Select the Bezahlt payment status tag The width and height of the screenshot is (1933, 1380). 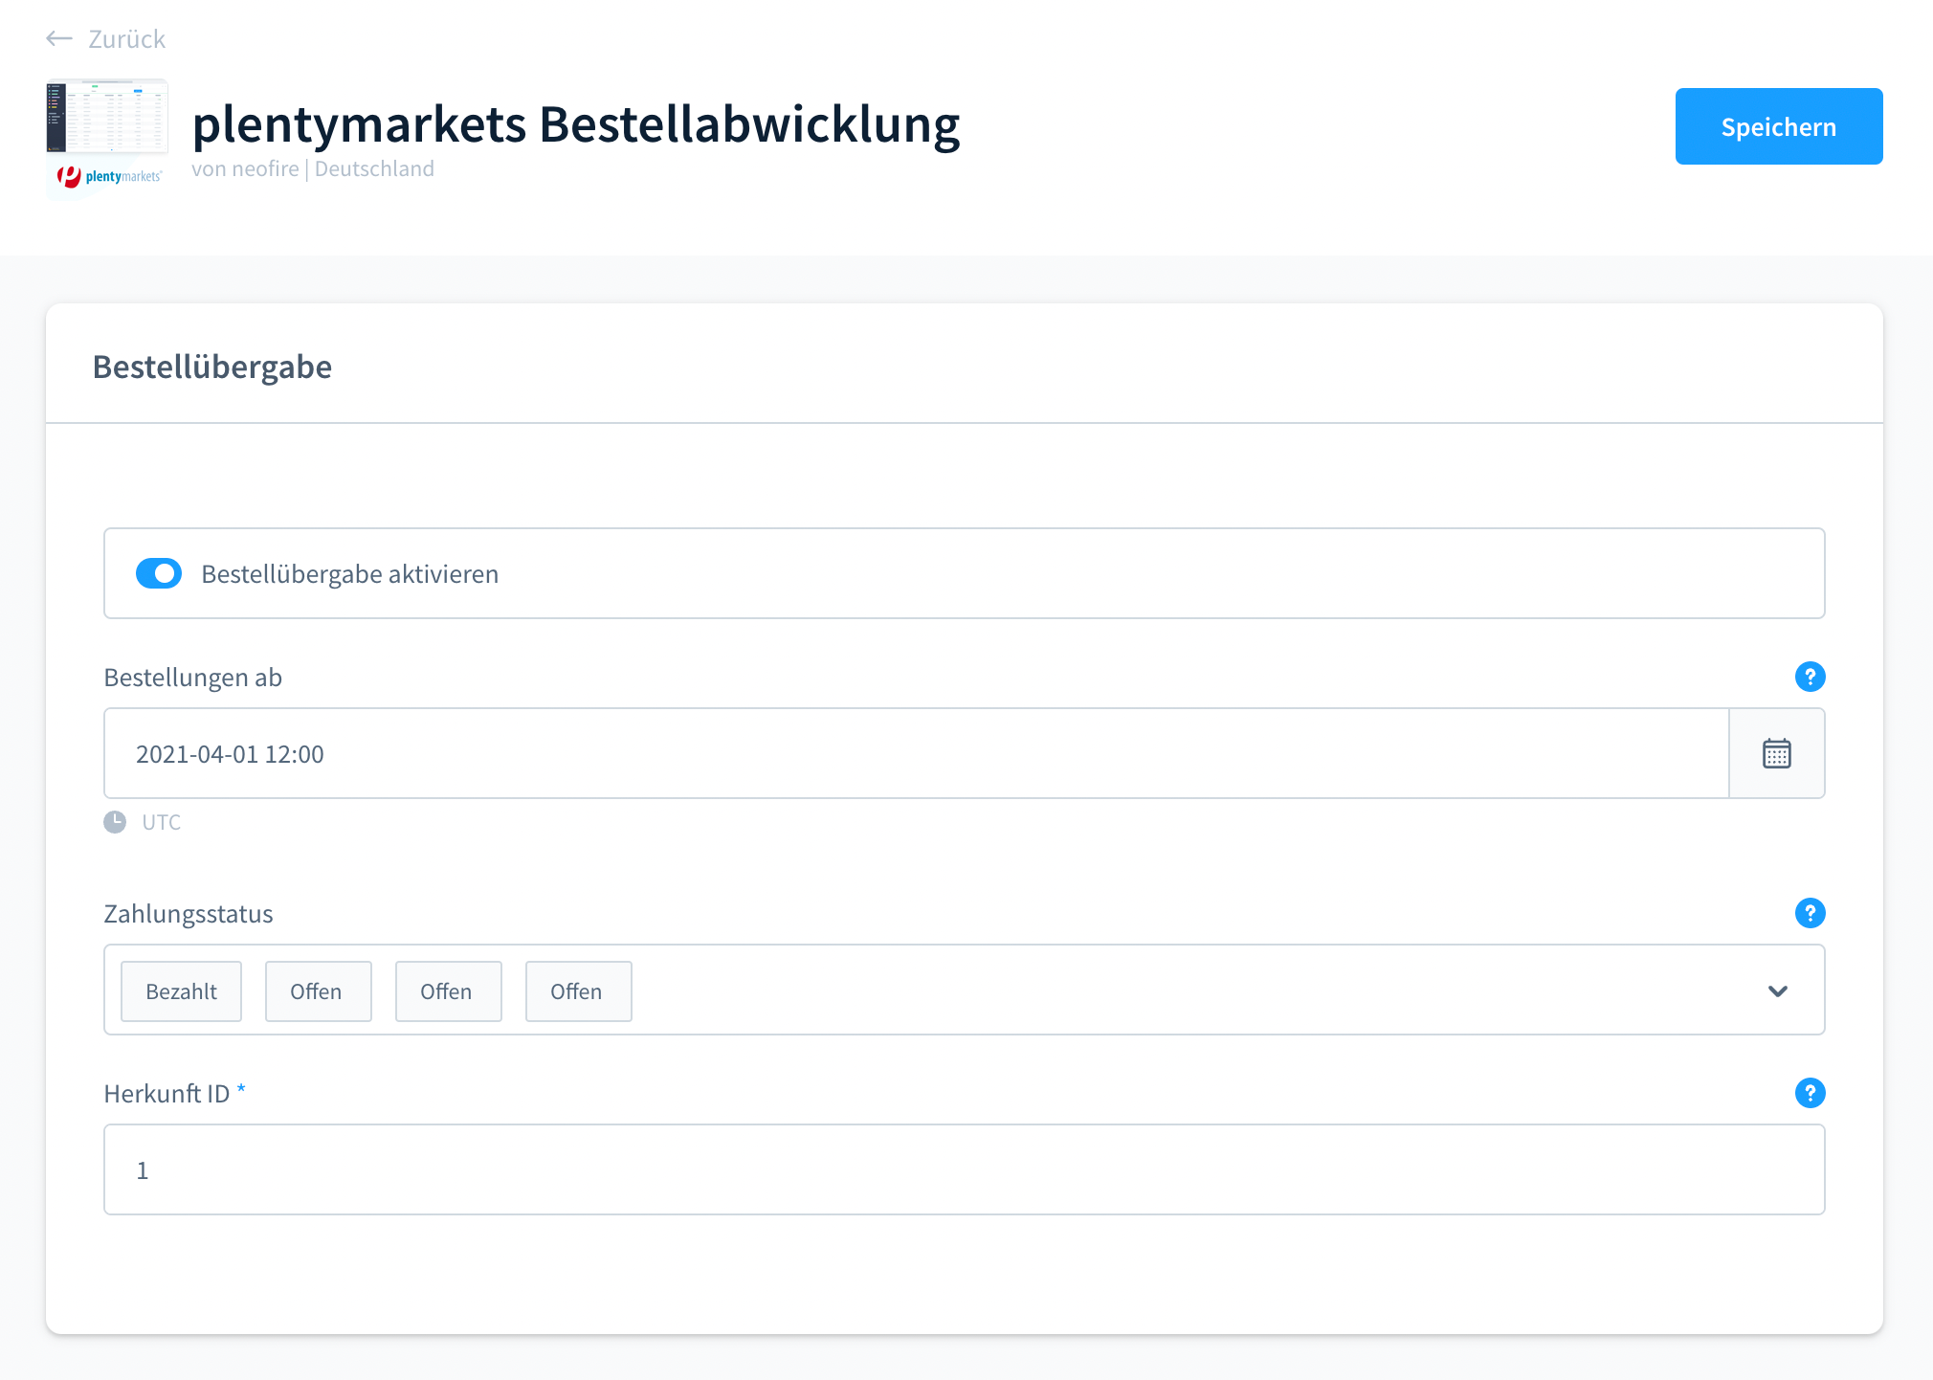(182, 991)
